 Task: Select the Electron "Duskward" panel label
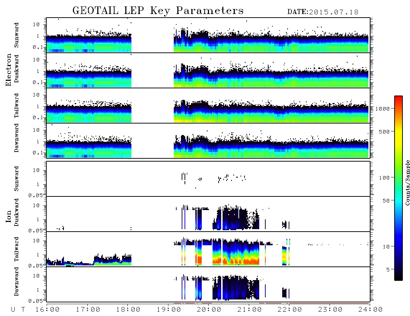click(17, 69)
